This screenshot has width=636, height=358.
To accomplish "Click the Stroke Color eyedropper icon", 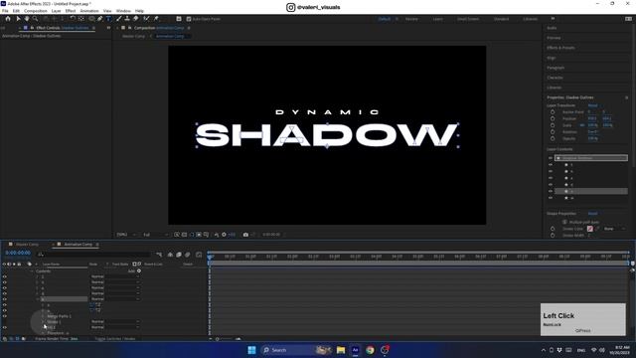I will click(597, 229).
